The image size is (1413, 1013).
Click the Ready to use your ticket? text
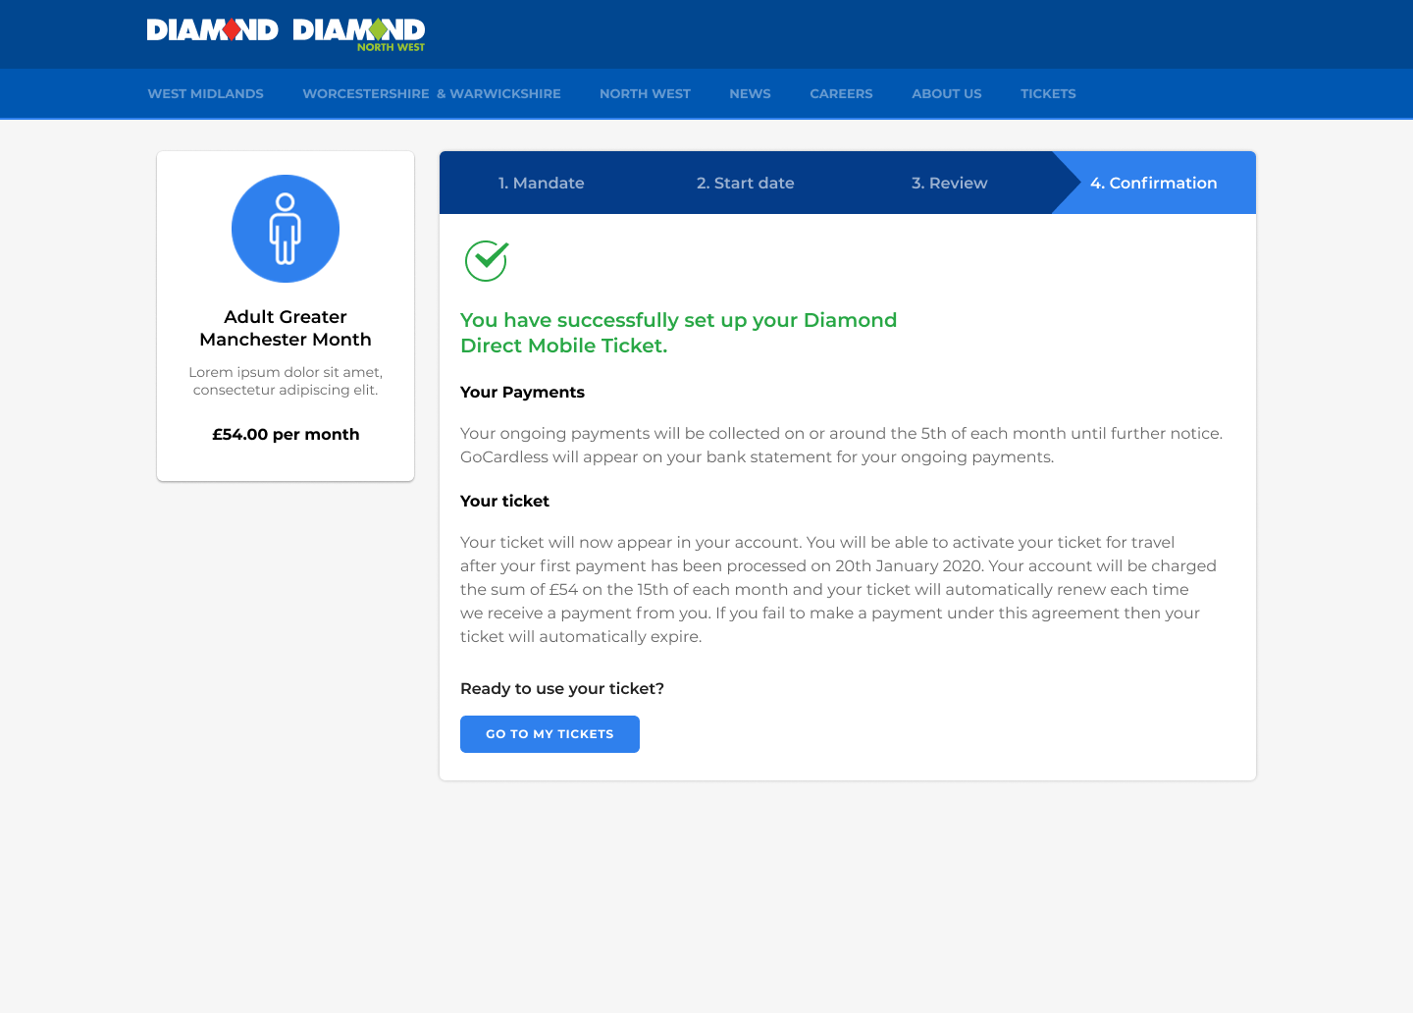click(562, 688)
